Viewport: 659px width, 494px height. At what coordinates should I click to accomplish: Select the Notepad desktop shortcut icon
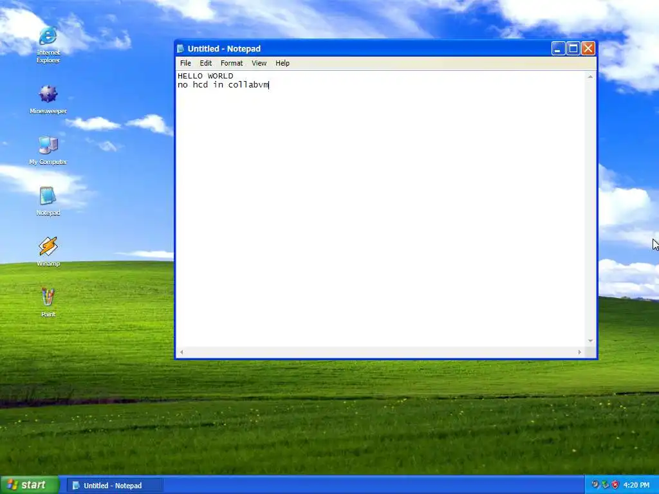(x=48, y=201)
